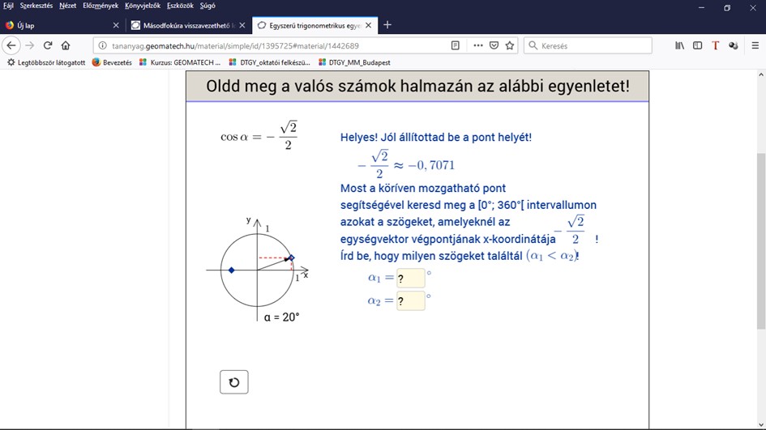Open the Súgó menu
The image size is (766, 430).
click(x=208, y=6)
